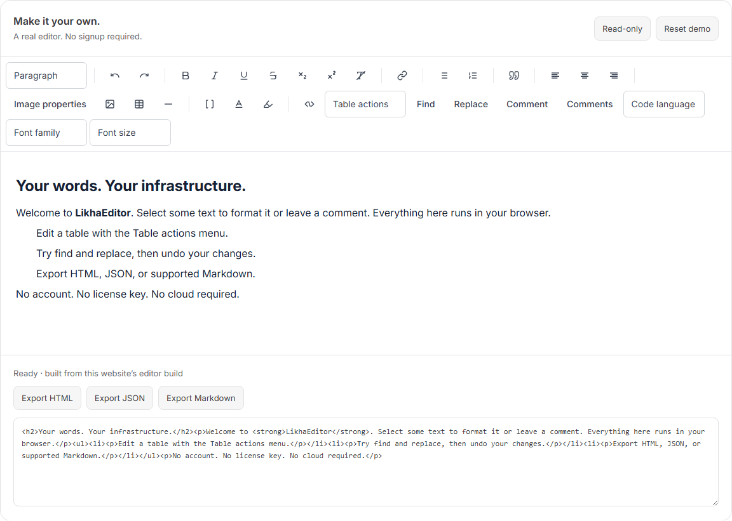Toggle italic formatting
Image resolution: width=732 pixels, height=521 pixels.
[214, 76]
